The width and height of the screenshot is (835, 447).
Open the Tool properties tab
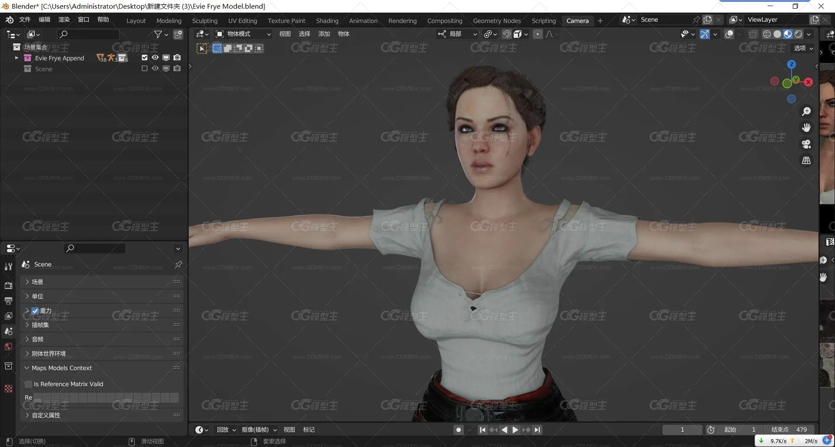(x=8, y=267)
